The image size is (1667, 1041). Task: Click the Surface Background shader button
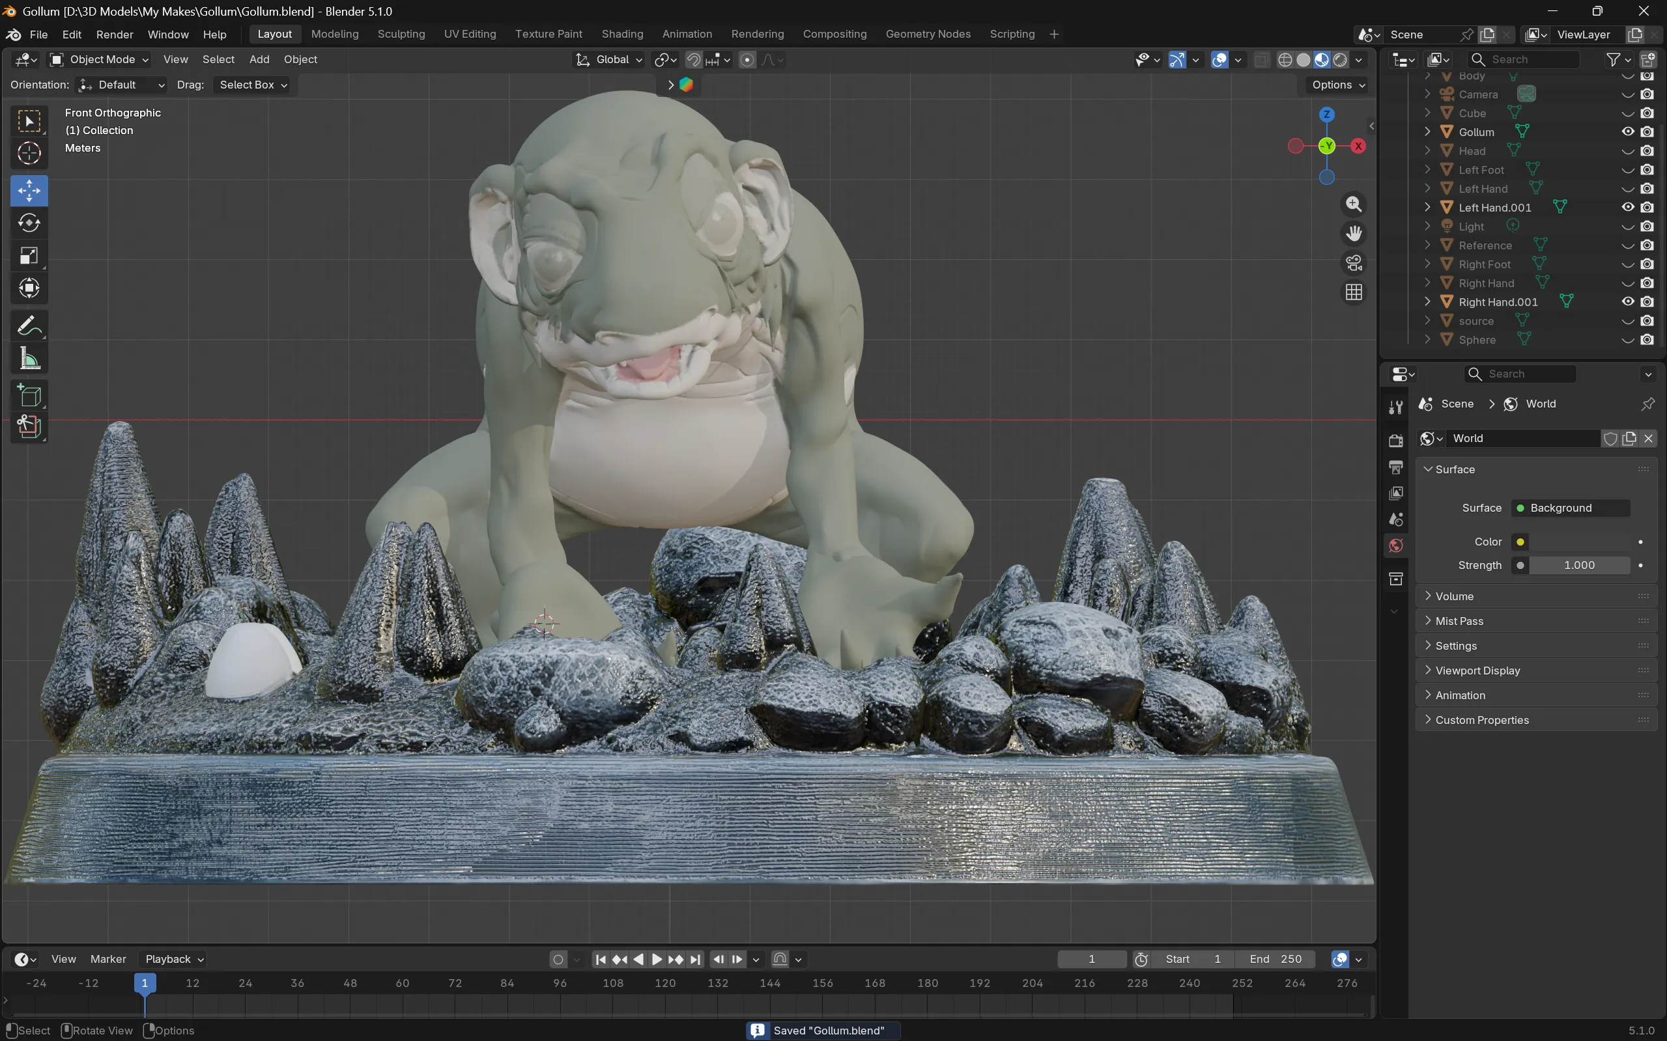point(1570,508)
